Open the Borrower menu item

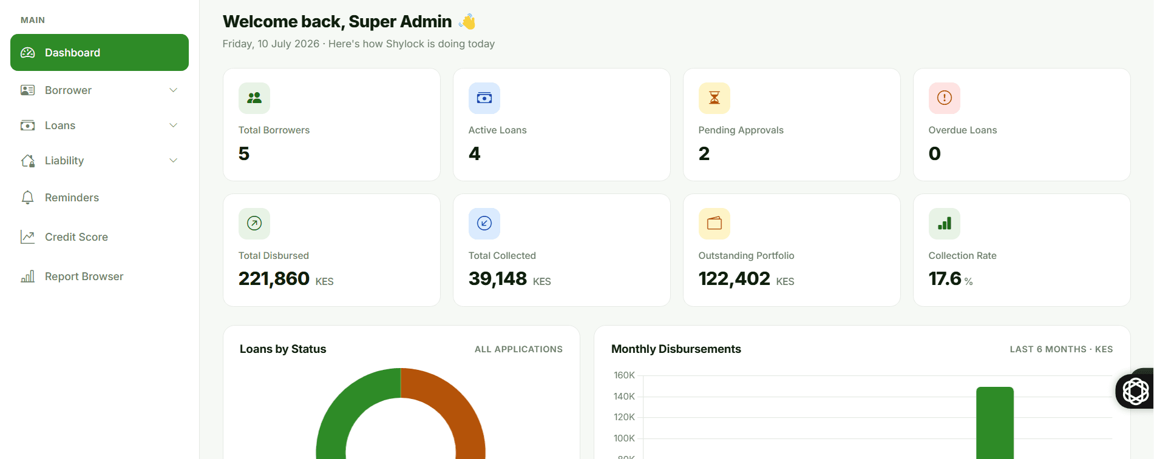100,90
